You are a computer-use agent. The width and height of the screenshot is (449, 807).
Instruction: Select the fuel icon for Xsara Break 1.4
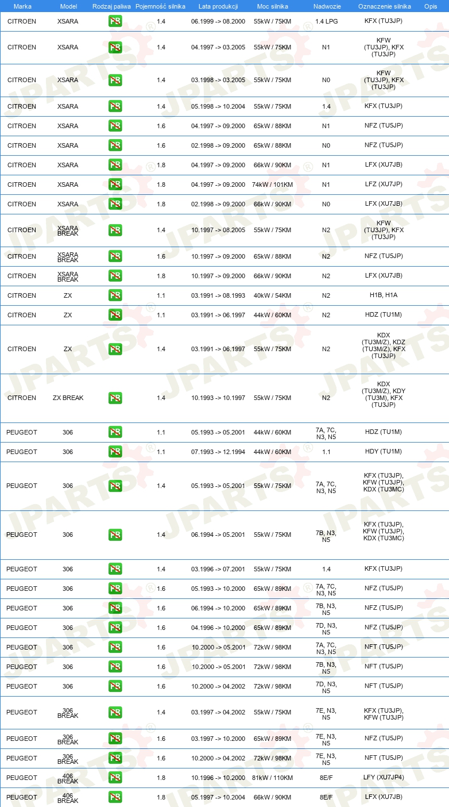point(115,230)
